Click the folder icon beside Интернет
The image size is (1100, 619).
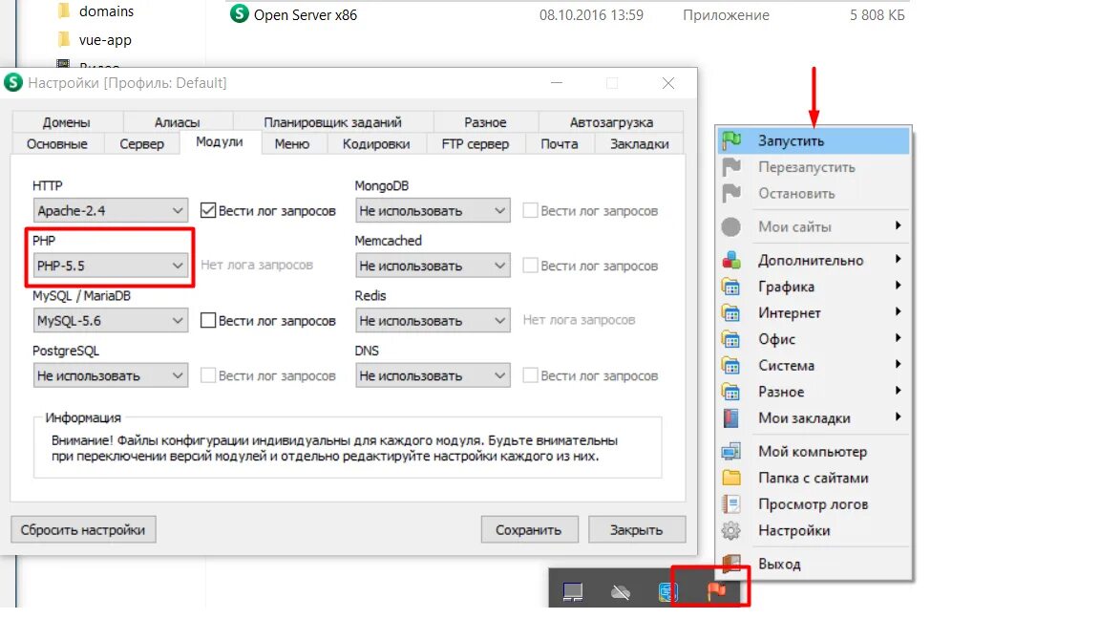(731, 313)
